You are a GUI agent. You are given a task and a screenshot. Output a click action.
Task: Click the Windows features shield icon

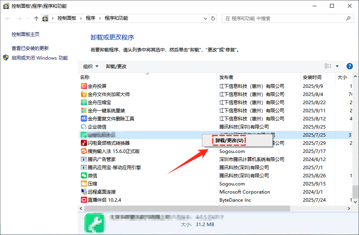[6, 58]
